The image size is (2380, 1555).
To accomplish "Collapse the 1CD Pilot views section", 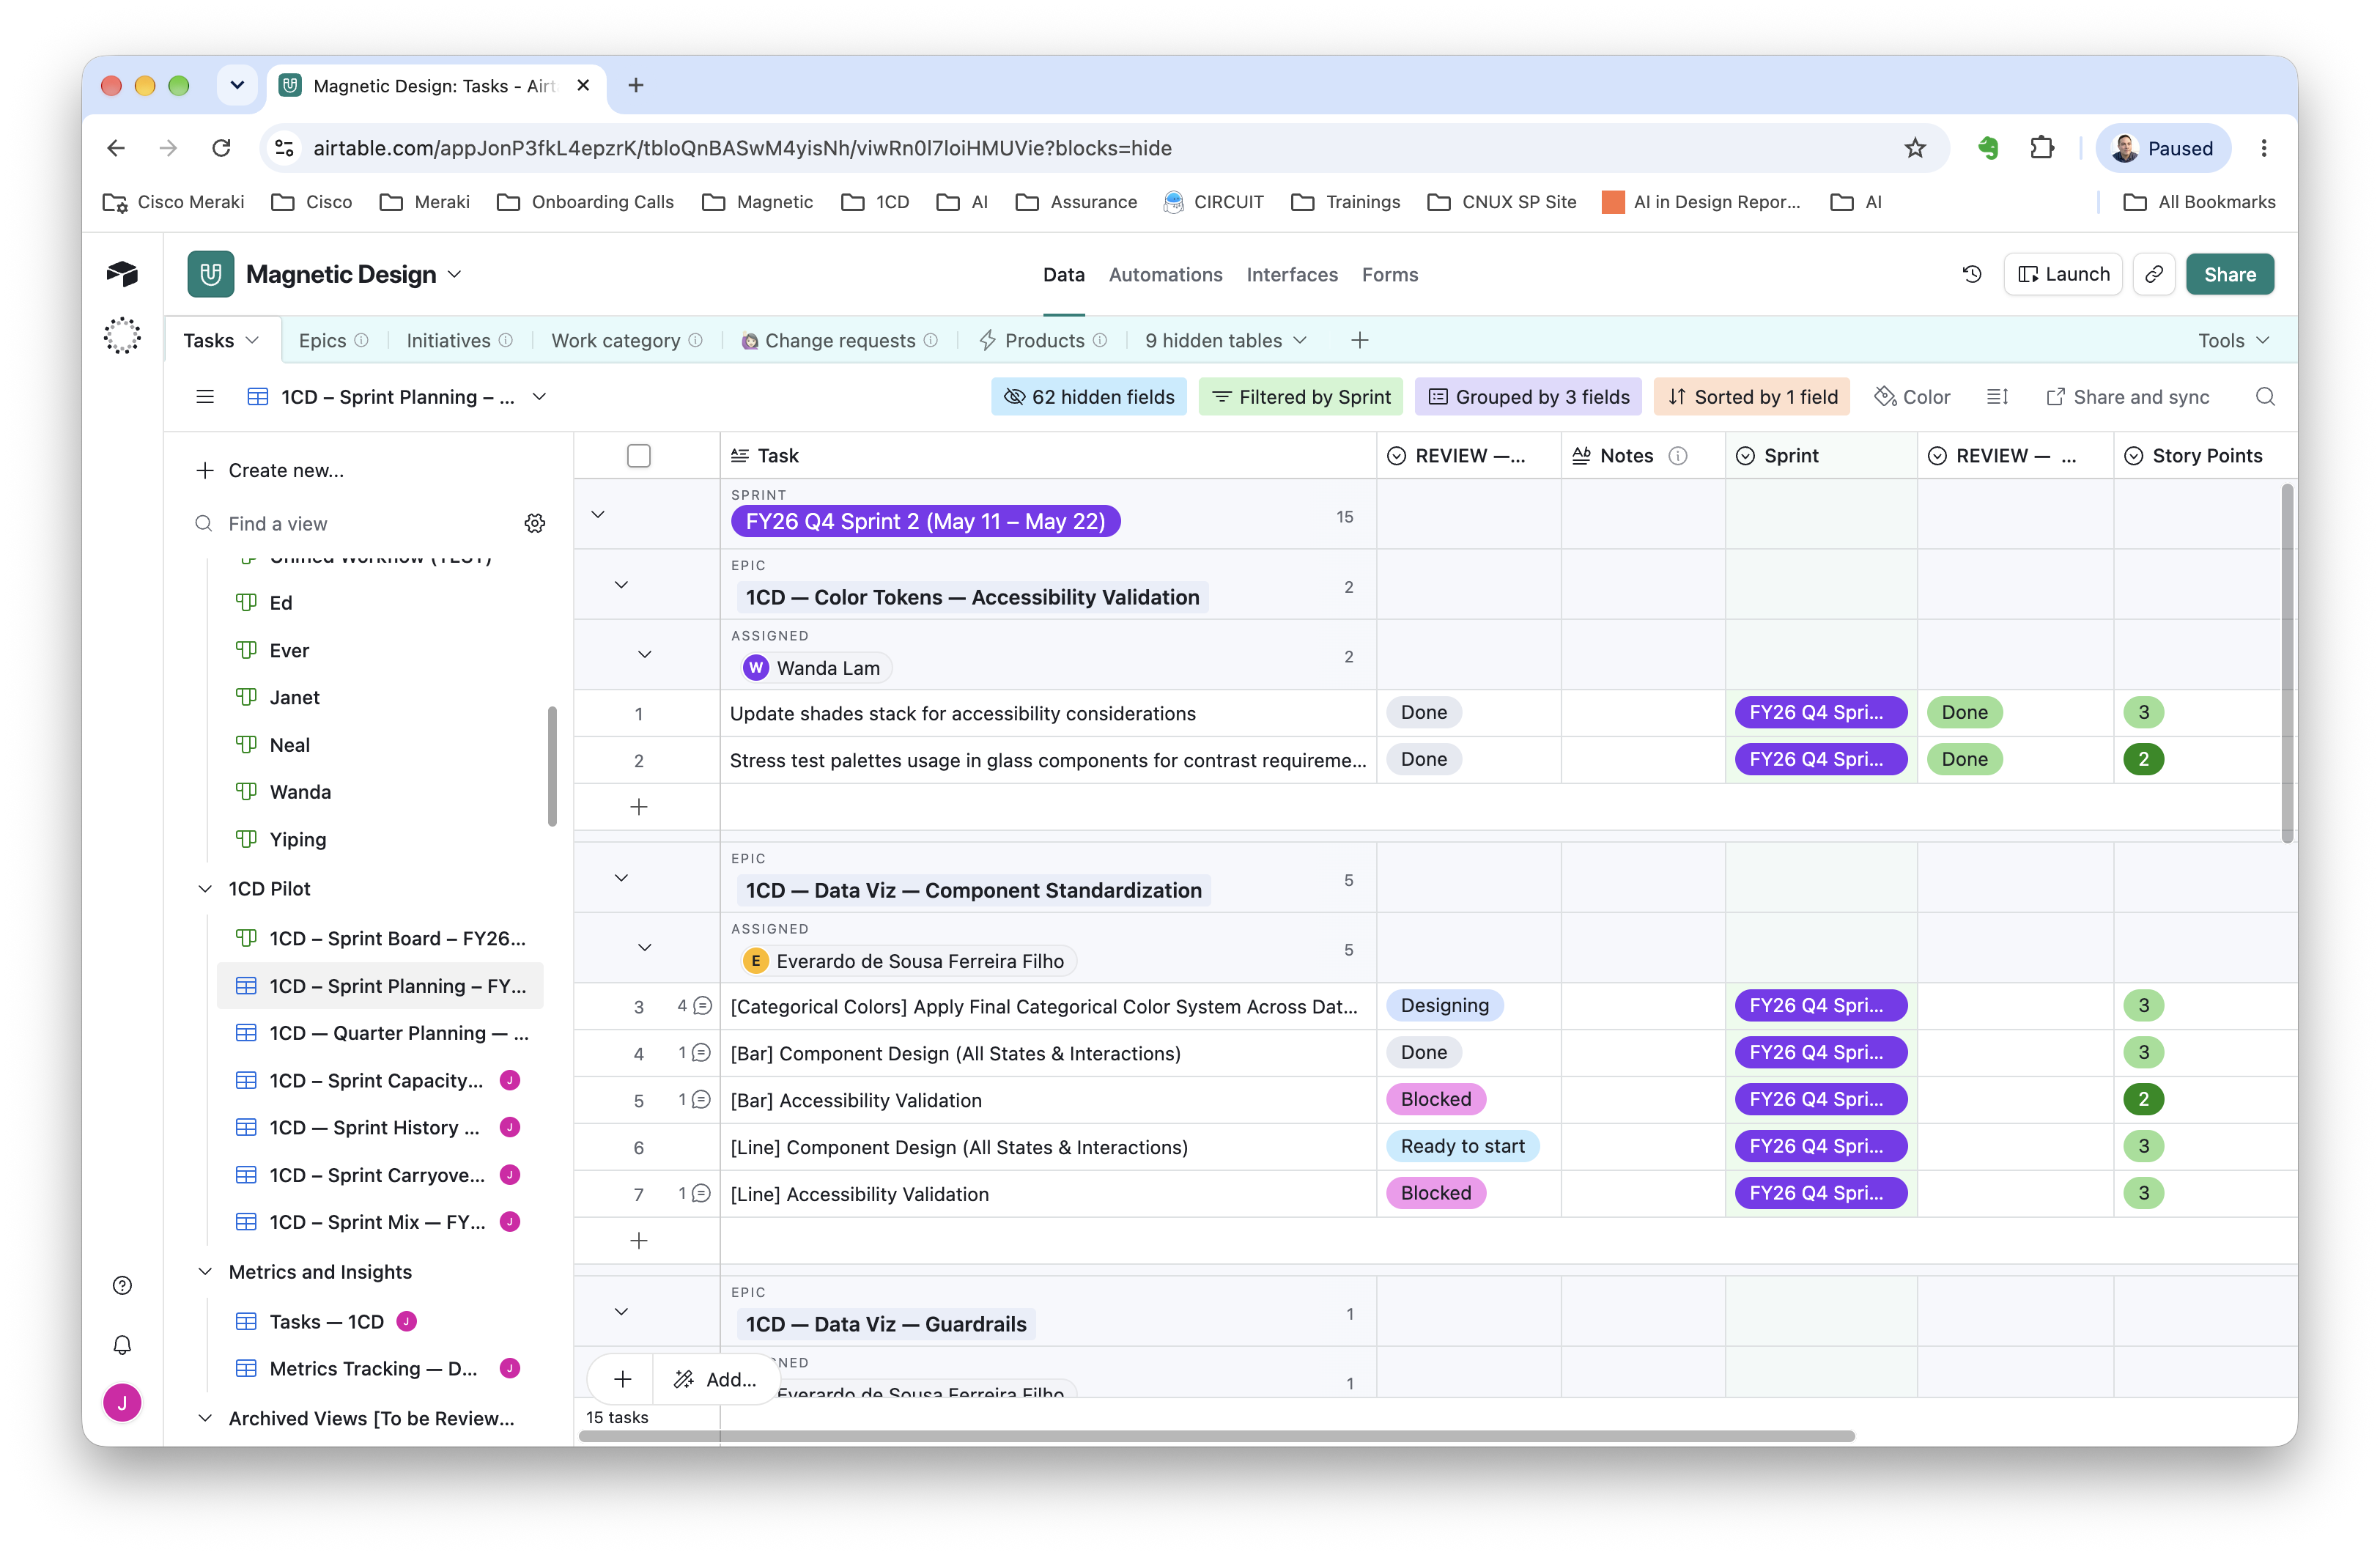I will (x=205, y=888).
